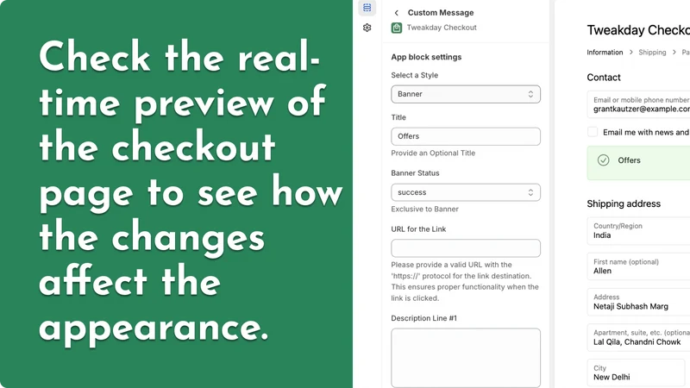The width and height of the screenshot is (690, 388).
Task: Click the green checkmark in Offers banner
Action: pos(603,160)
